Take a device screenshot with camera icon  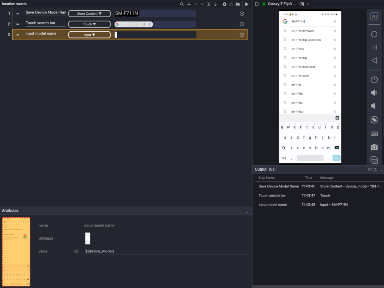click(374, 147)
